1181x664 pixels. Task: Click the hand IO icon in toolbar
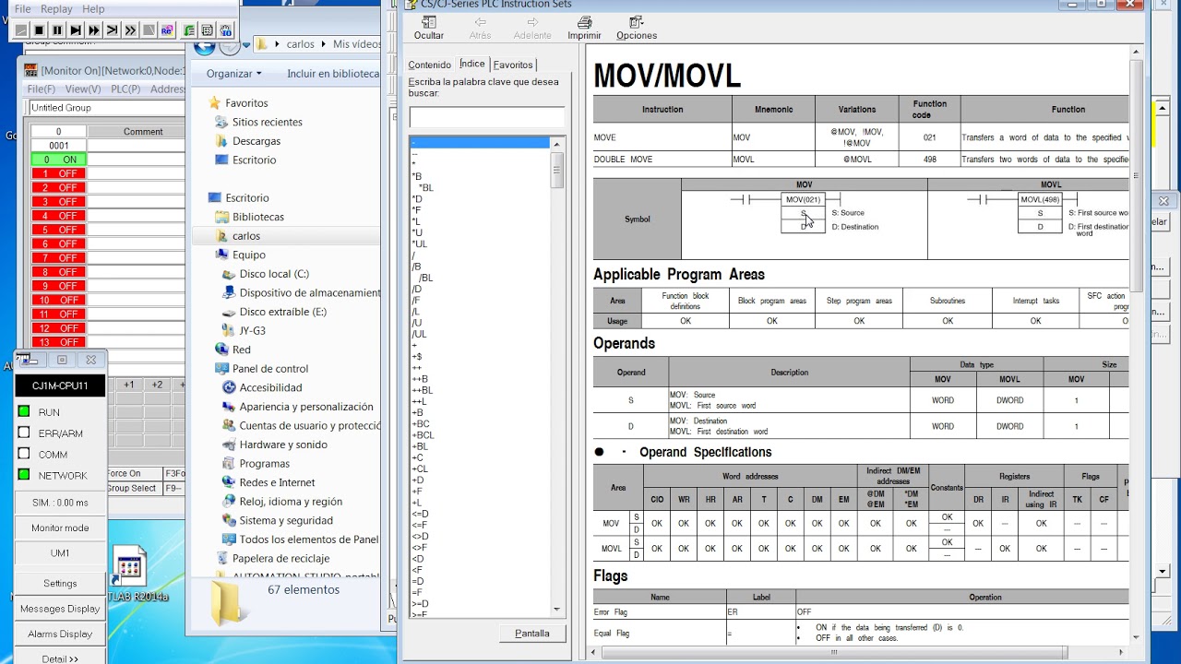[x=225, y=30]
